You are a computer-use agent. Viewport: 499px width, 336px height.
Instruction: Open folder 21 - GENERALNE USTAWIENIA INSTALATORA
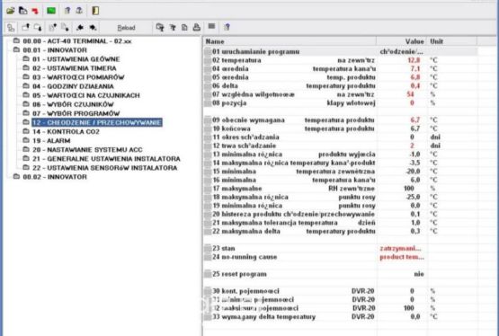coord(106,159)
